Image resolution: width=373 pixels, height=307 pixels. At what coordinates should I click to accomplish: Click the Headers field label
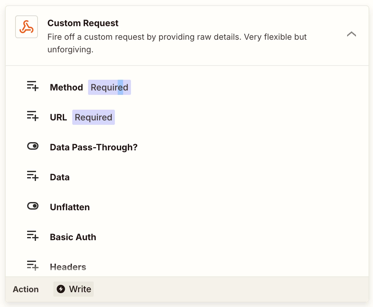point(68,267)
